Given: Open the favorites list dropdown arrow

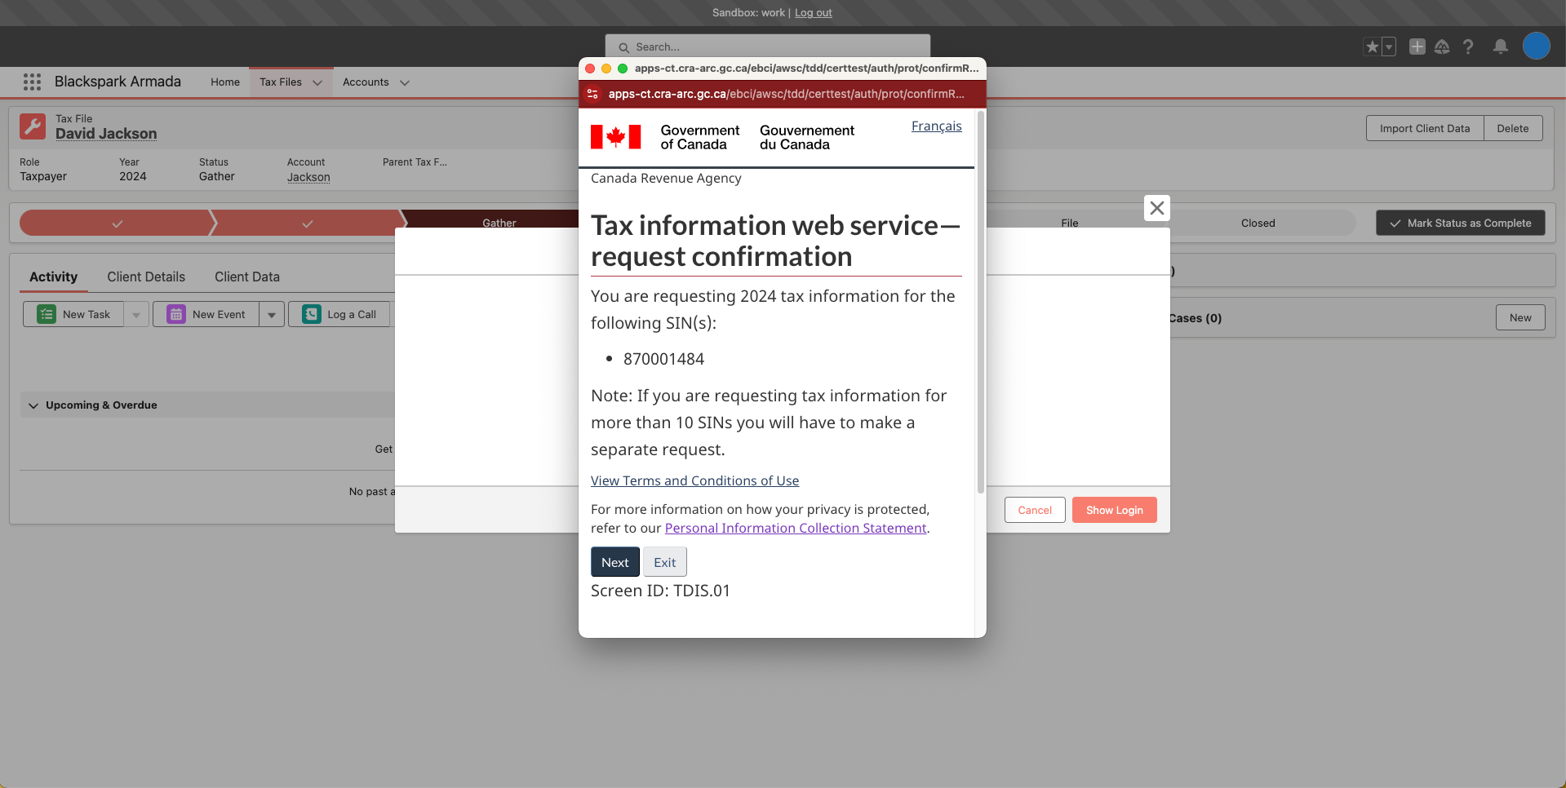Looking at the screenshot, I should click(1389, 46).
